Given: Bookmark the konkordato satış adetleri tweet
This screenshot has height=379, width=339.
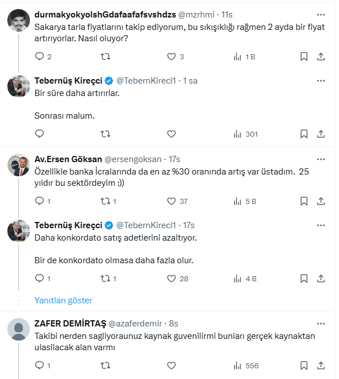Looking at the screenshot, I should pyautogui.click(x=303, y=278).
